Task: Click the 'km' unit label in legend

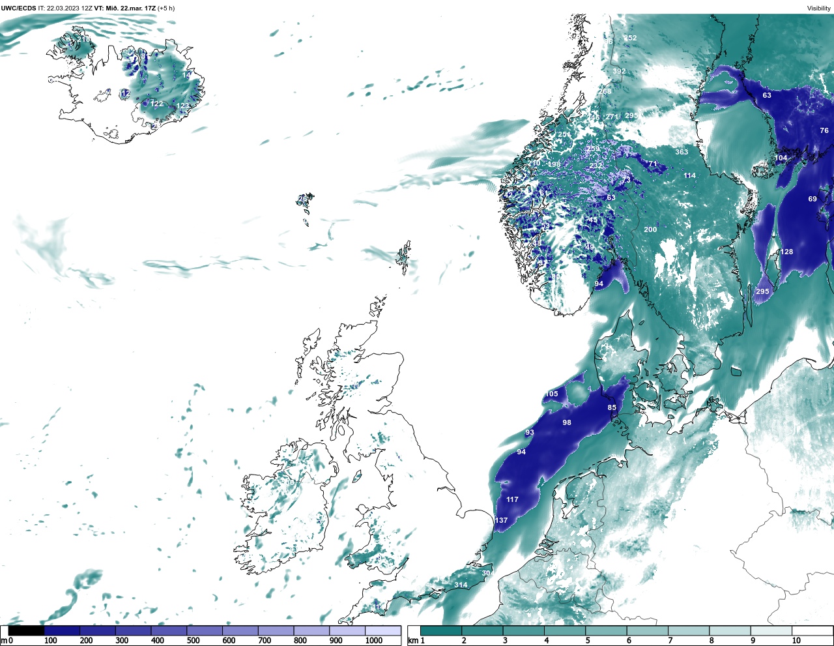Action: coord(412,641)
